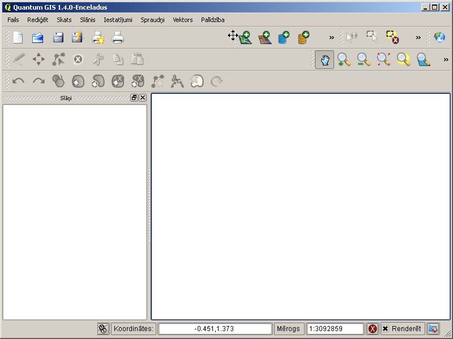Click the Mērogs scale field

pyautogui.click(x=335, y=329)
